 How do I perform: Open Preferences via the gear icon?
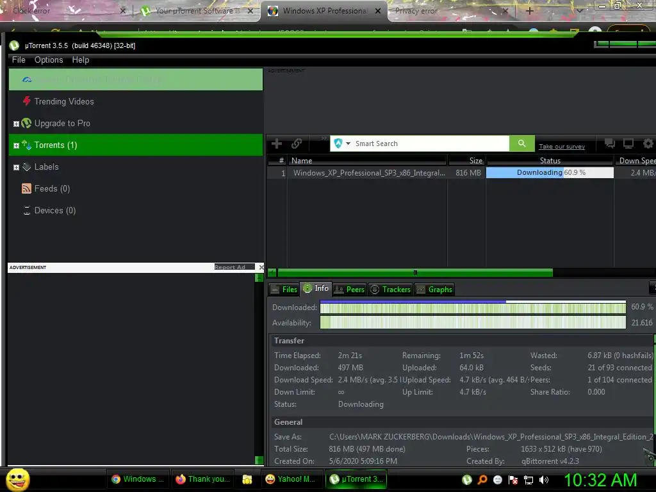point(648,144)
